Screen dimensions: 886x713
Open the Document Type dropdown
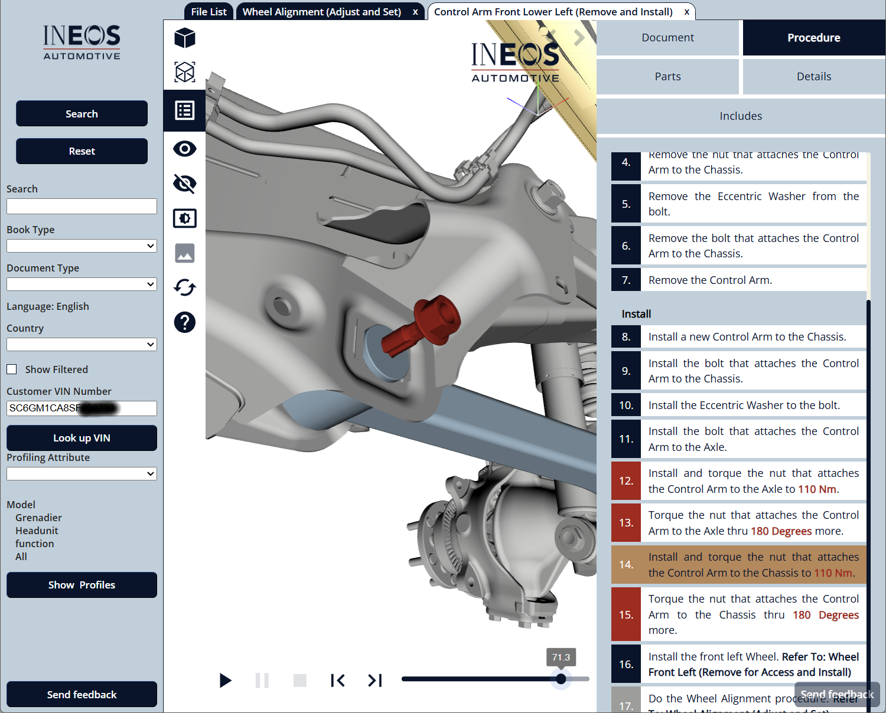[82, 284]
